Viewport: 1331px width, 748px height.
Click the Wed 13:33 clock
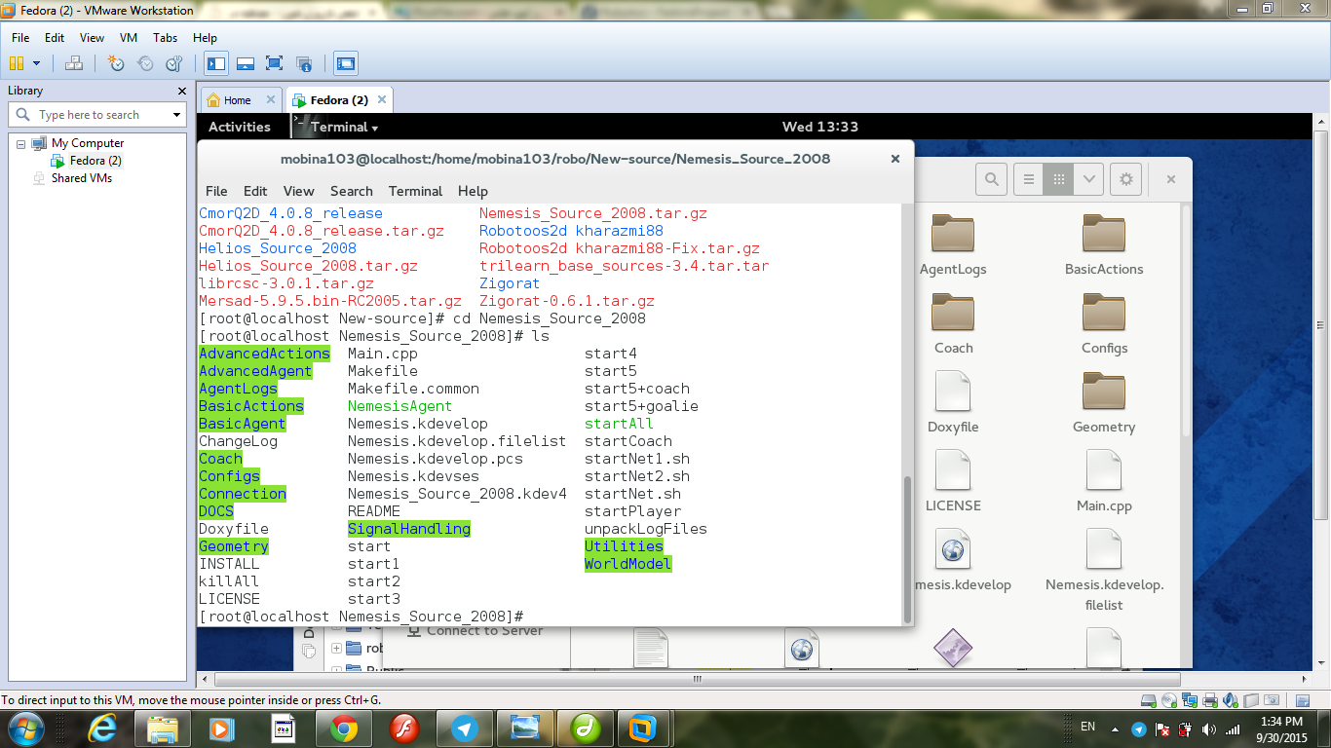click(x=820, y=127)
